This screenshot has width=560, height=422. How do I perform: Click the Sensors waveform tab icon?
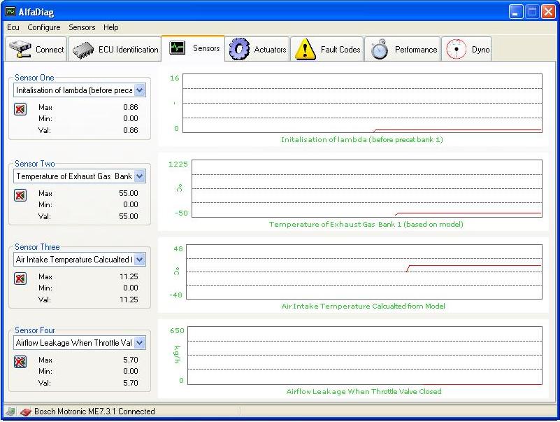[178, 48]
